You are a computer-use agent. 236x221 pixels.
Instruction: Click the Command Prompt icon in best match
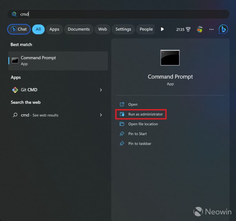point(15,61)
